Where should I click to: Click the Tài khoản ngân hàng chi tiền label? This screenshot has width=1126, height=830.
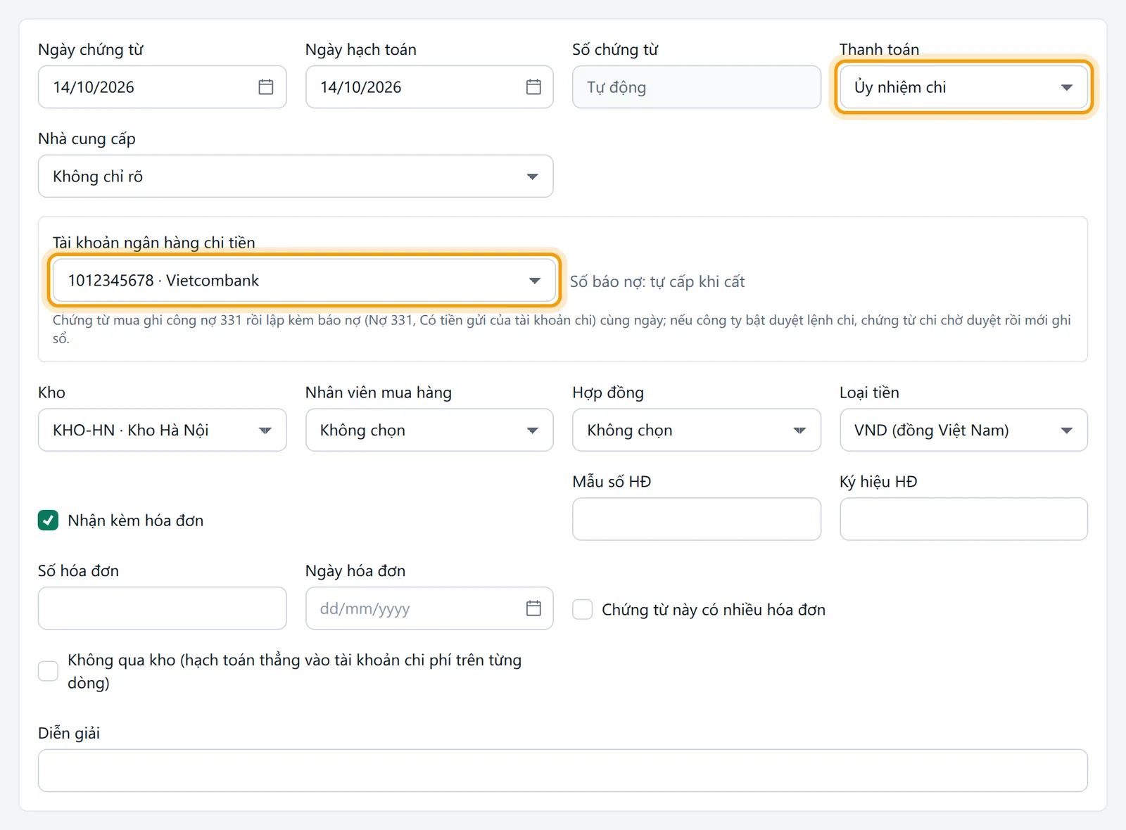154,243
